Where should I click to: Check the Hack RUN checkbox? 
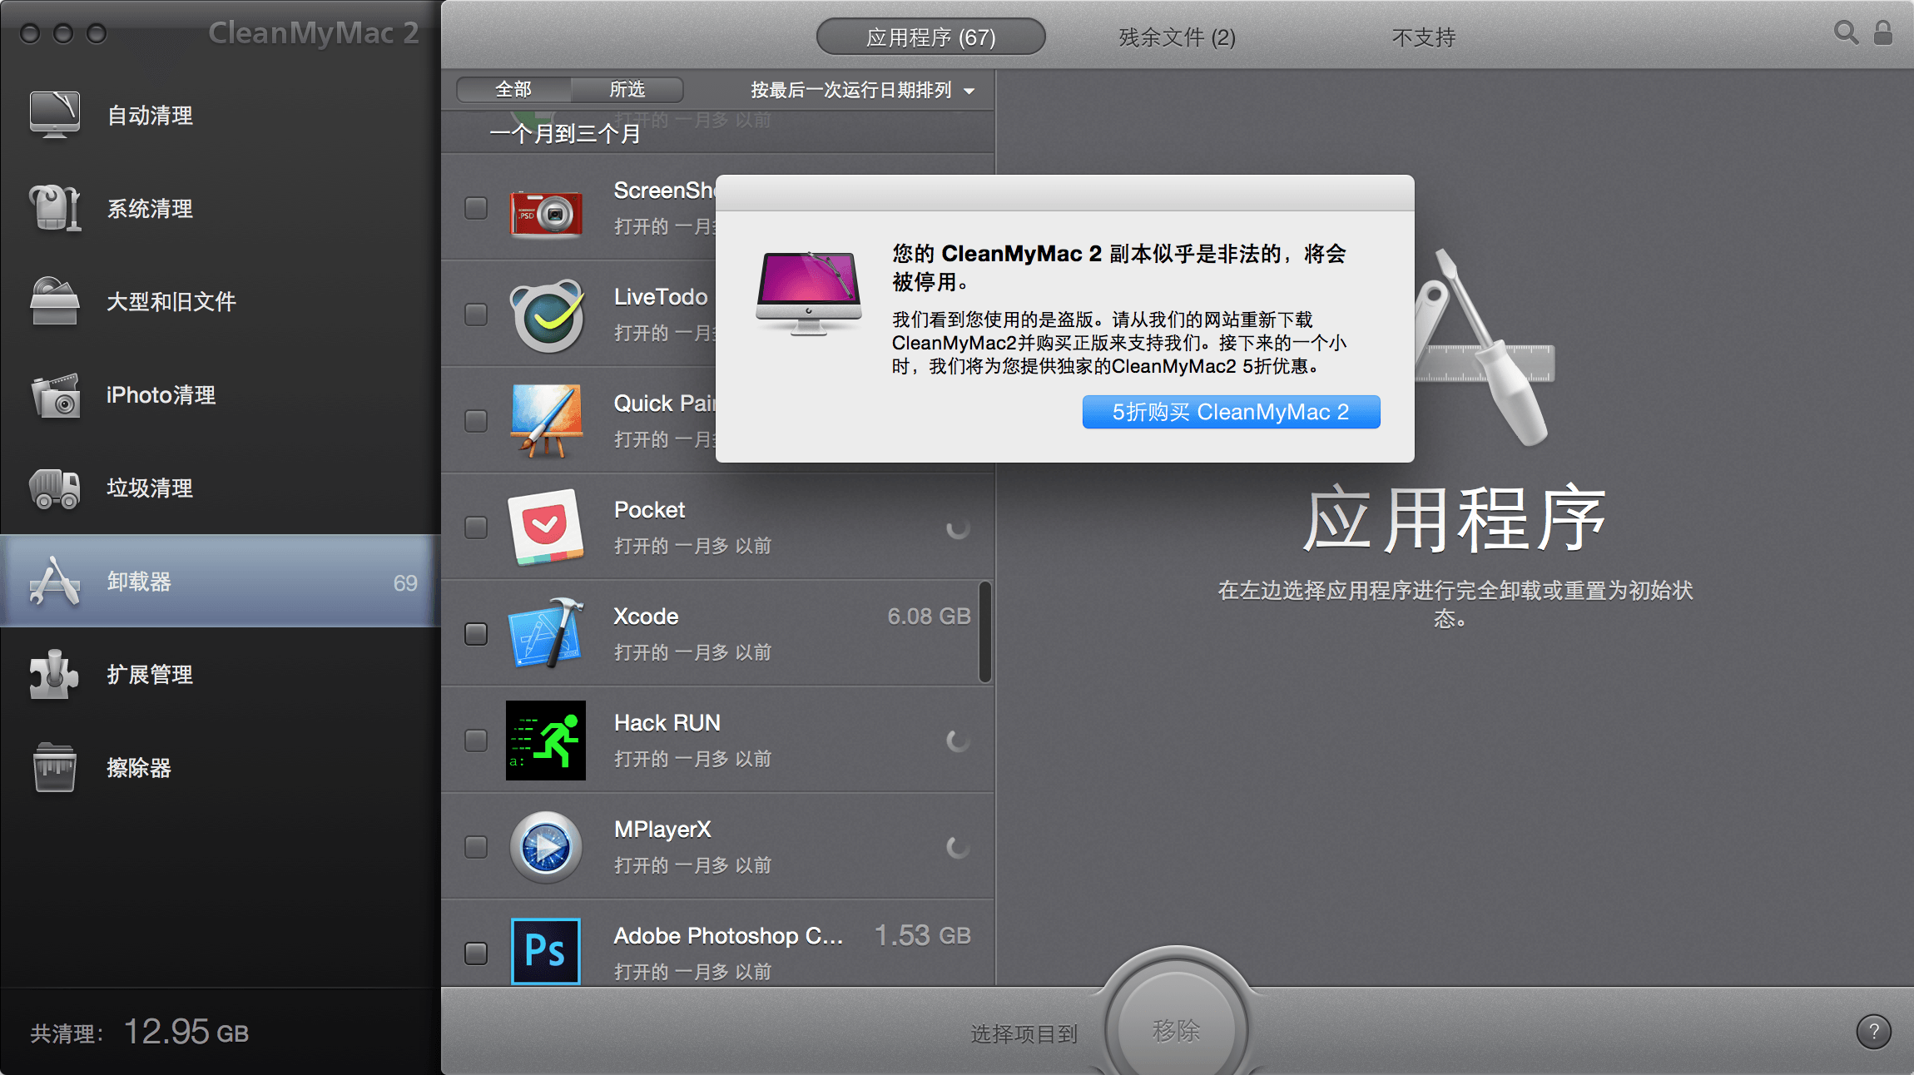[x=476, y=741]
